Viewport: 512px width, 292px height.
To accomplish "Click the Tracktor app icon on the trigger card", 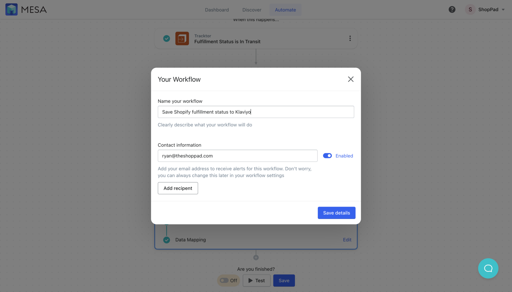I will 182,38.
